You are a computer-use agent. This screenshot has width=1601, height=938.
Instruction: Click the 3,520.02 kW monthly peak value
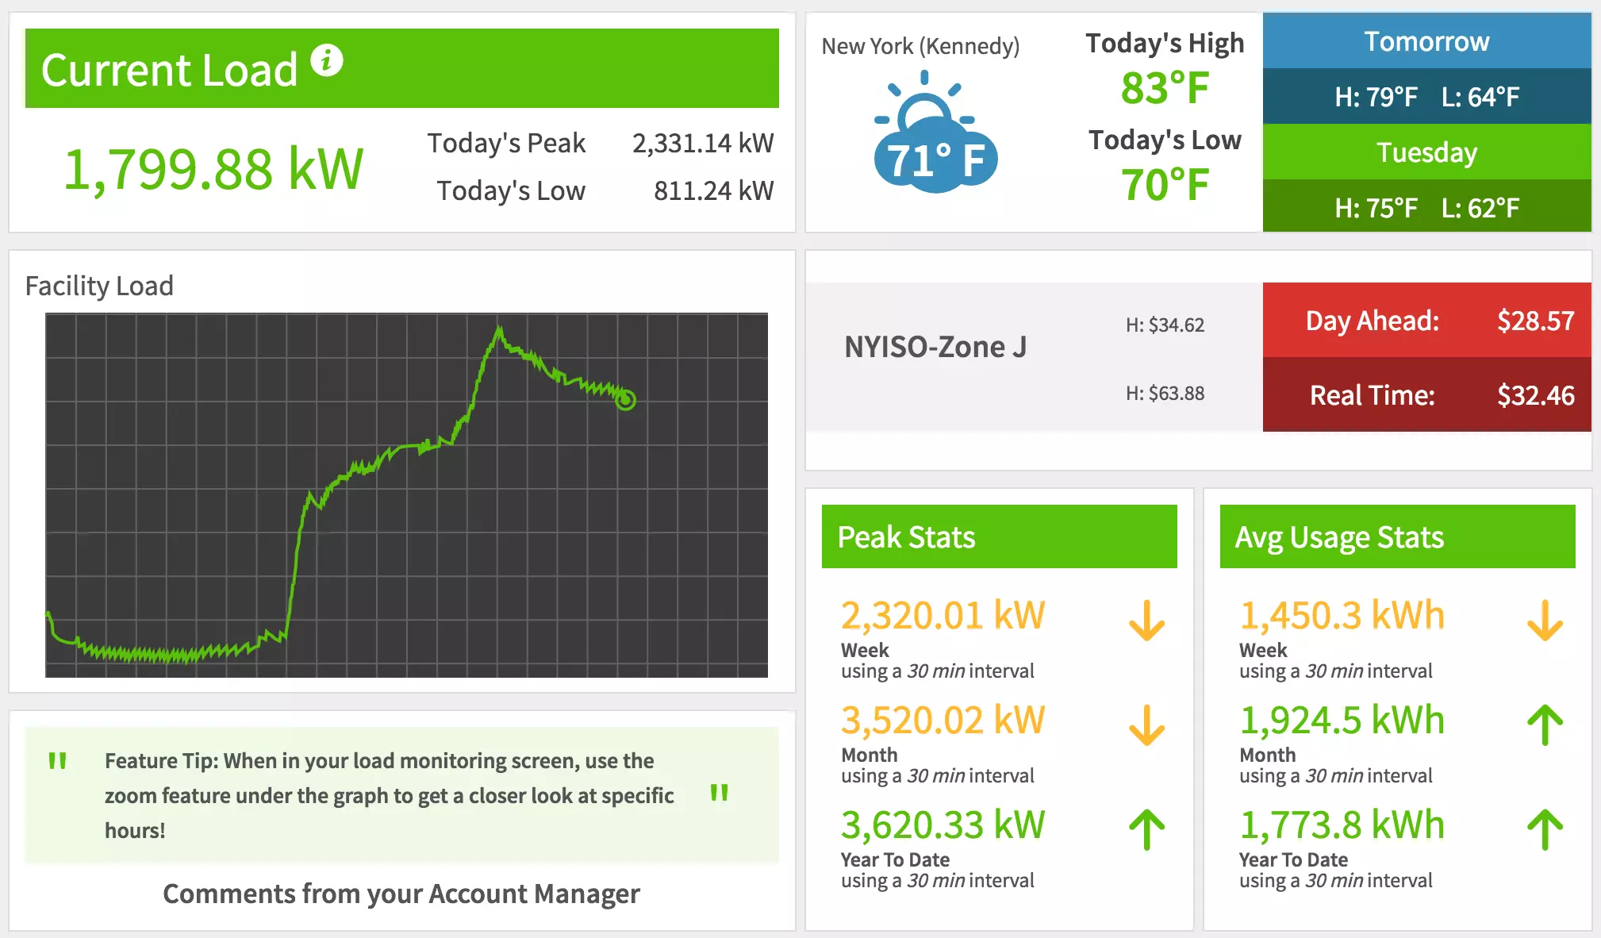943,720
